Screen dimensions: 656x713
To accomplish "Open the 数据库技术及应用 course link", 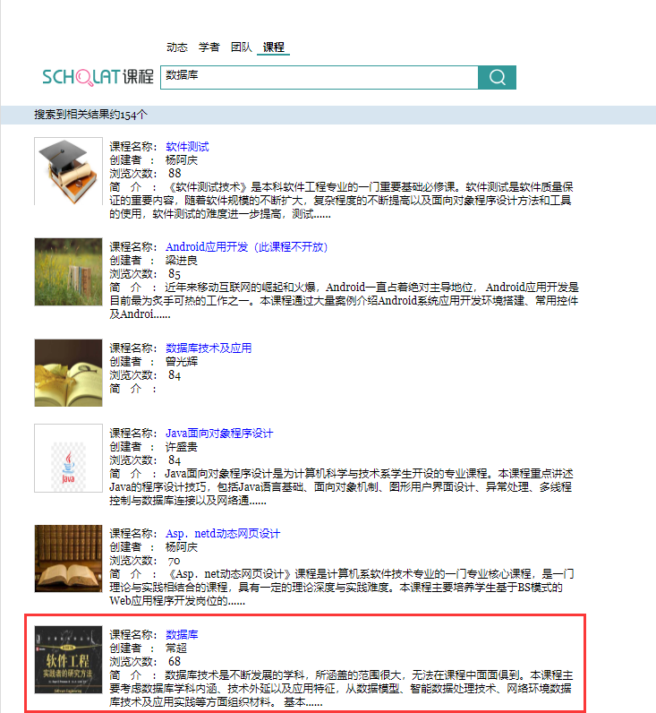I will pos(209,348).
